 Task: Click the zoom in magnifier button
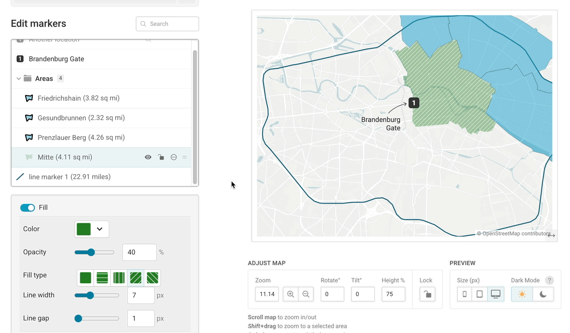(291, 294)
